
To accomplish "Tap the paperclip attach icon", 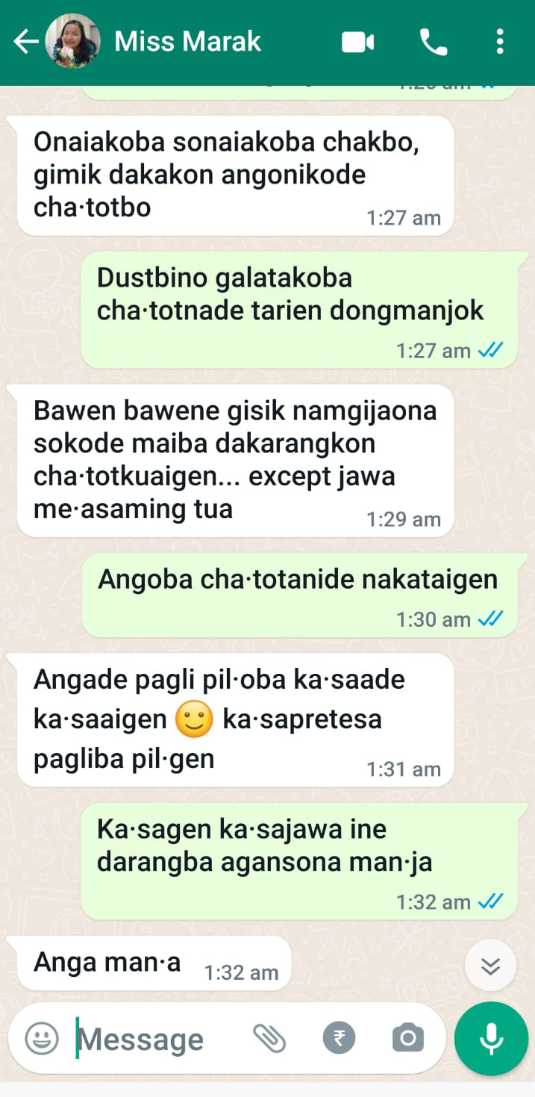I will click(x=269, y=1038).
